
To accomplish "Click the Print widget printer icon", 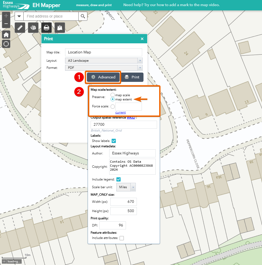I will pyautogui.click(x=47, y=28).
